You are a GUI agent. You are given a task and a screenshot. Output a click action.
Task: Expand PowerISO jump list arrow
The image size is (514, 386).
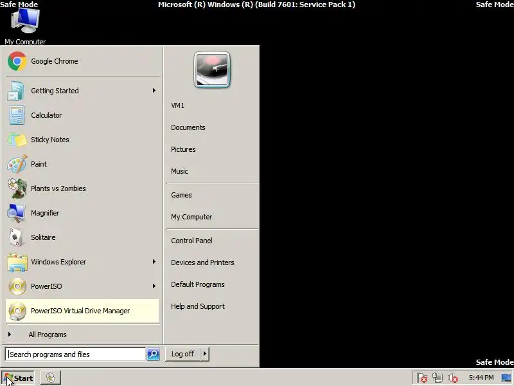tap(154, 286)
